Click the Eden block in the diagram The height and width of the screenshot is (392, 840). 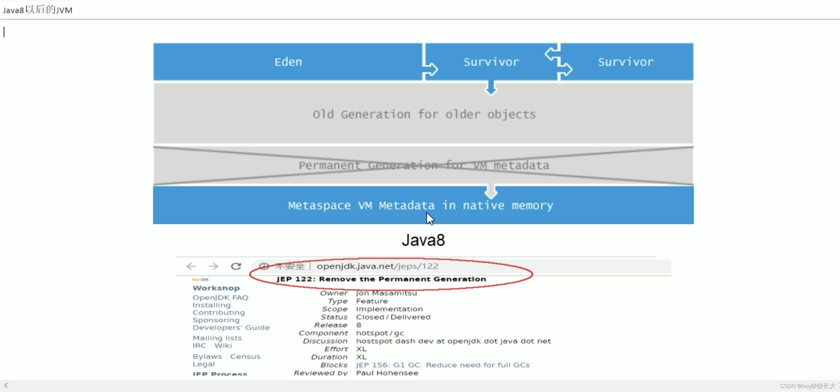(x=288, y=62)
